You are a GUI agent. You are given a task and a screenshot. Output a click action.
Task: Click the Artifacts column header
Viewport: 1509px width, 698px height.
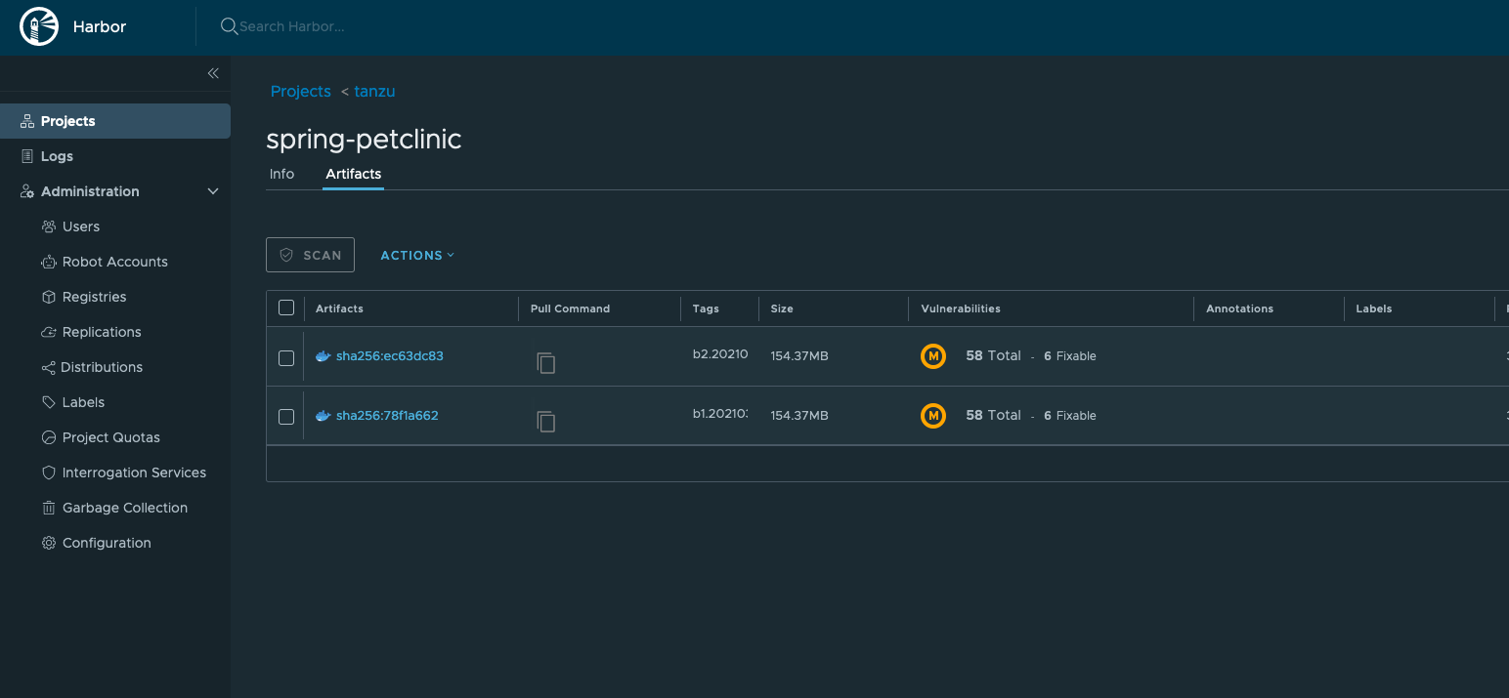pyautogui.click(x=339, y=308)
